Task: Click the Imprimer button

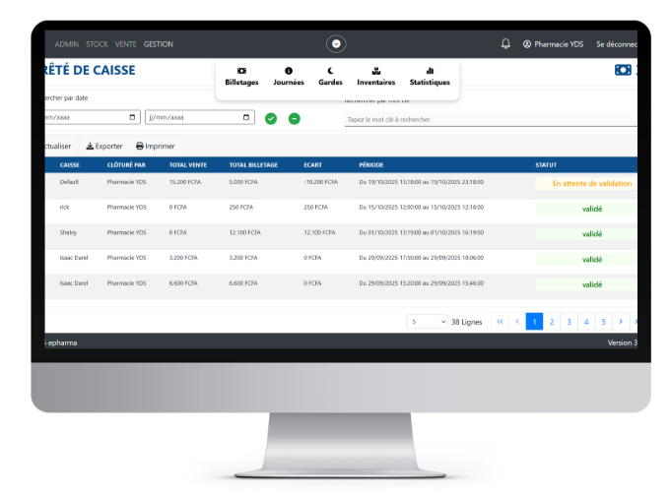Action: click(155, 147)
